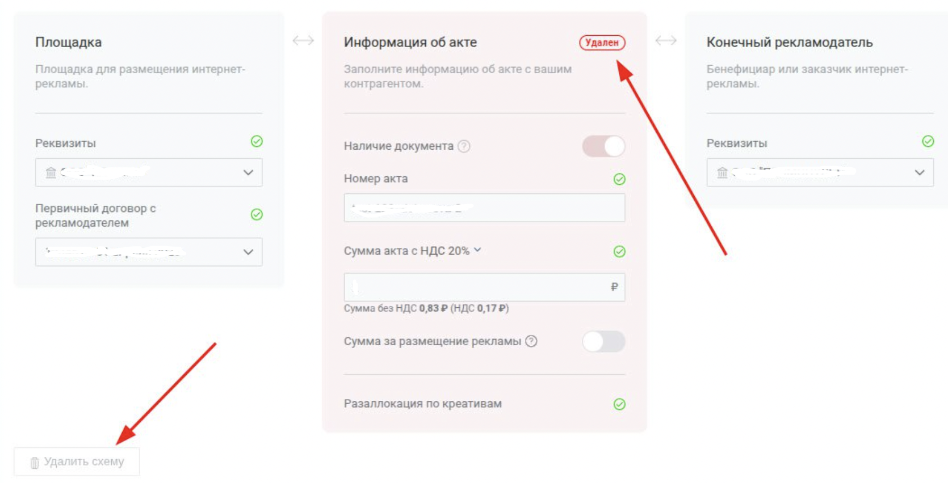Click into the Сумма акта amount field
This screenshot has height=483, width=948.
click(x=477, y=287)
